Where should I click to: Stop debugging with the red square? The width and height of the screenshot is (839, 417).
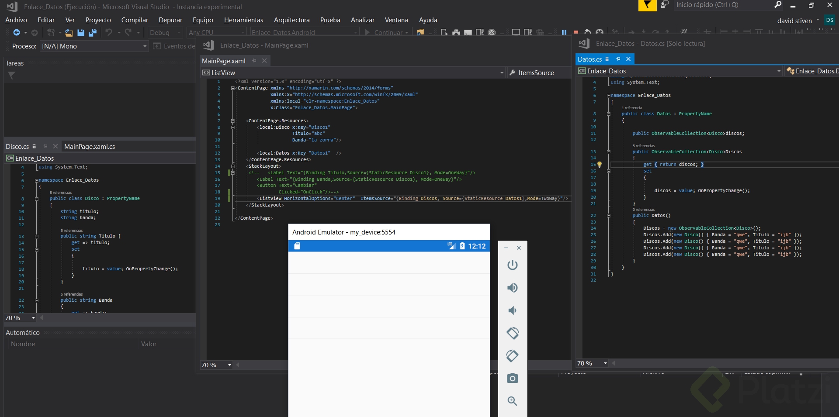[x=576, y=33]
